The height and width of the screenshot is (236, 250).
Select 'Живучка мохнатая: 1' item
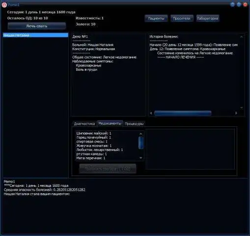pyautogui.click(x=94, y=146)
